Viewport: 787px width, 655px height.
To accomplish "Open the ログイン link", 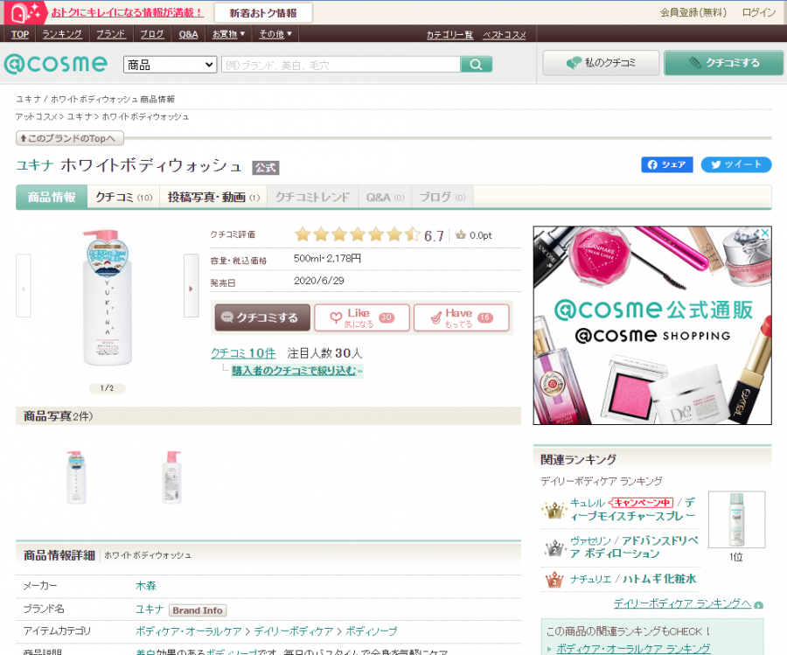I will click(759, 12).
